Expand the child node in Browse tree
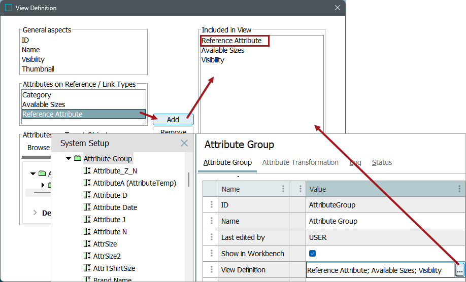This screenshot has height=282, width=466. (43, 185)
